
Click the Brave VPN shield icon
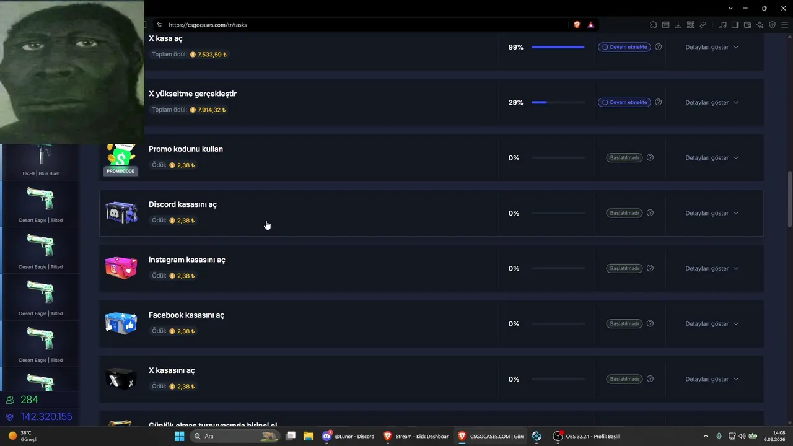tap(773, 25)
